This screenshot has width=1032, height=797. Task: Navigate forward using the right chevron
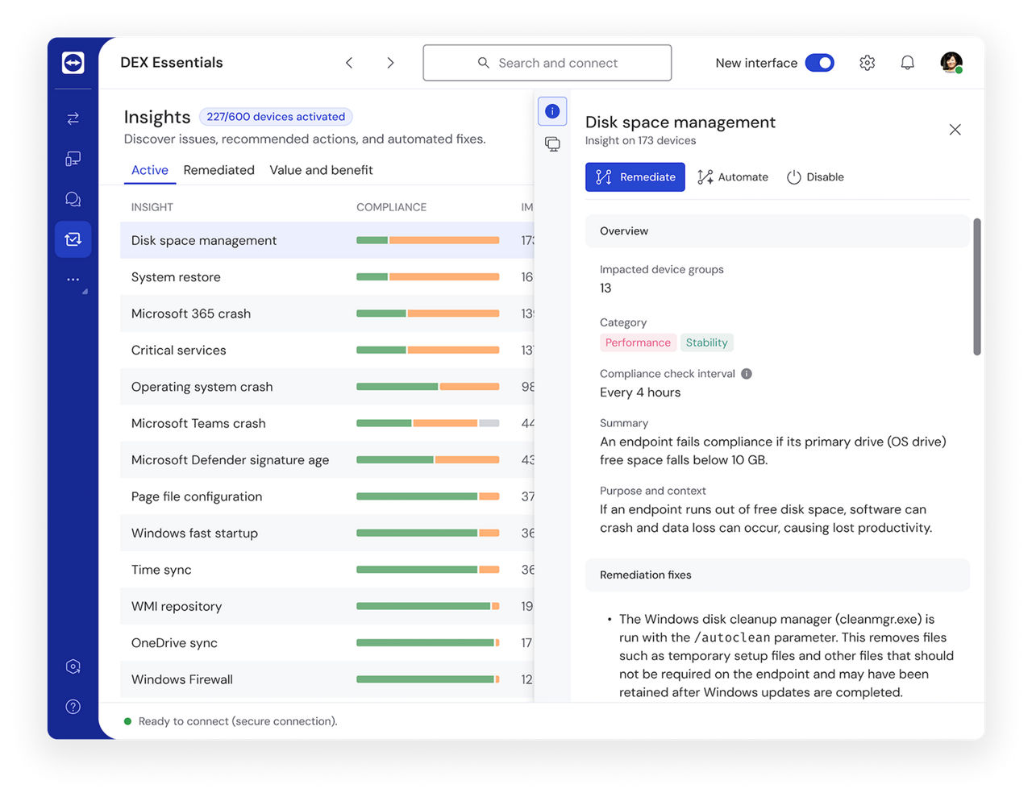pos(390,62)
